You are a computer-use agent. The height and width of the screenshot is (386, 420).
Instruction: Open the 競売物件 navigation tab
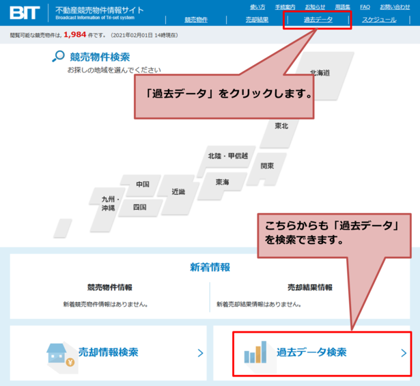(196, 20)
